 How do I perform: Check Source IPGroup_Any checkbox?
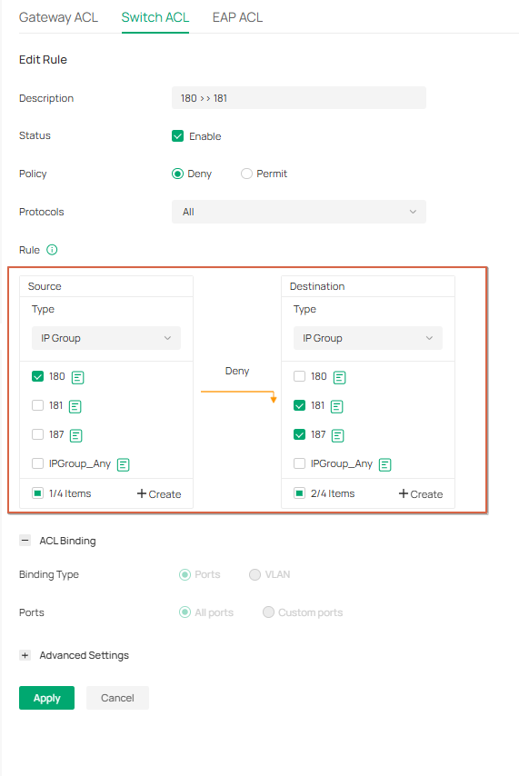click(x=37, y=463)
